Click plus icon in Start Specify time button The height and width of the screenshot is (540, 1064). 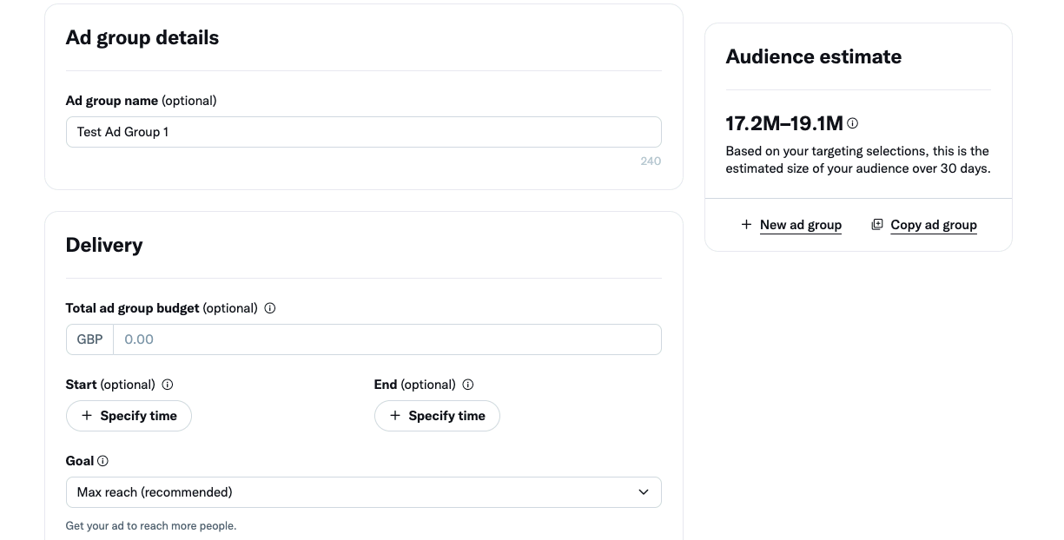pyautogui.click(x=87, y=416)
